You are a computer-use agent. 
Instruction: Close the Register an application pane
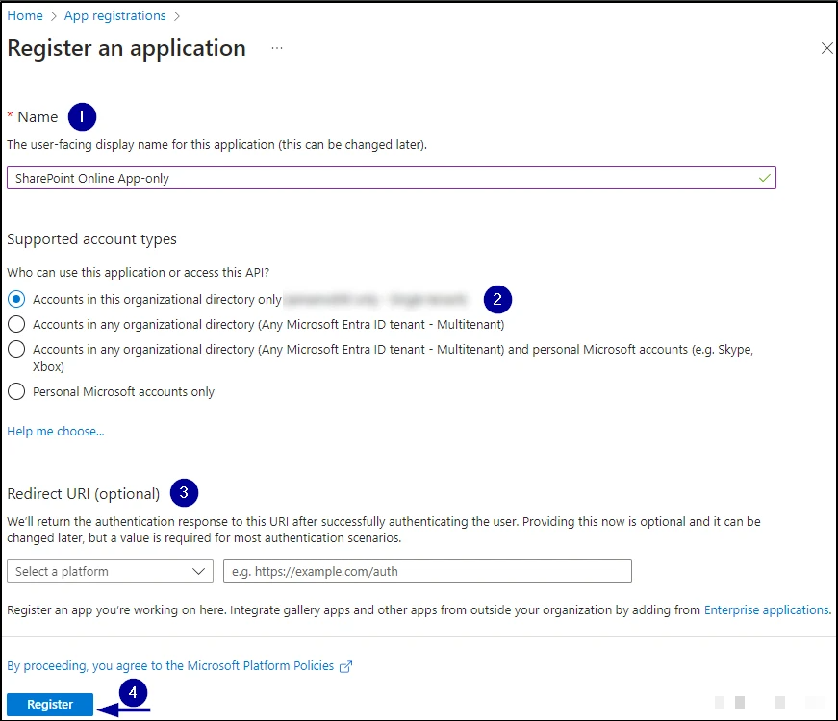click(826, 48)
